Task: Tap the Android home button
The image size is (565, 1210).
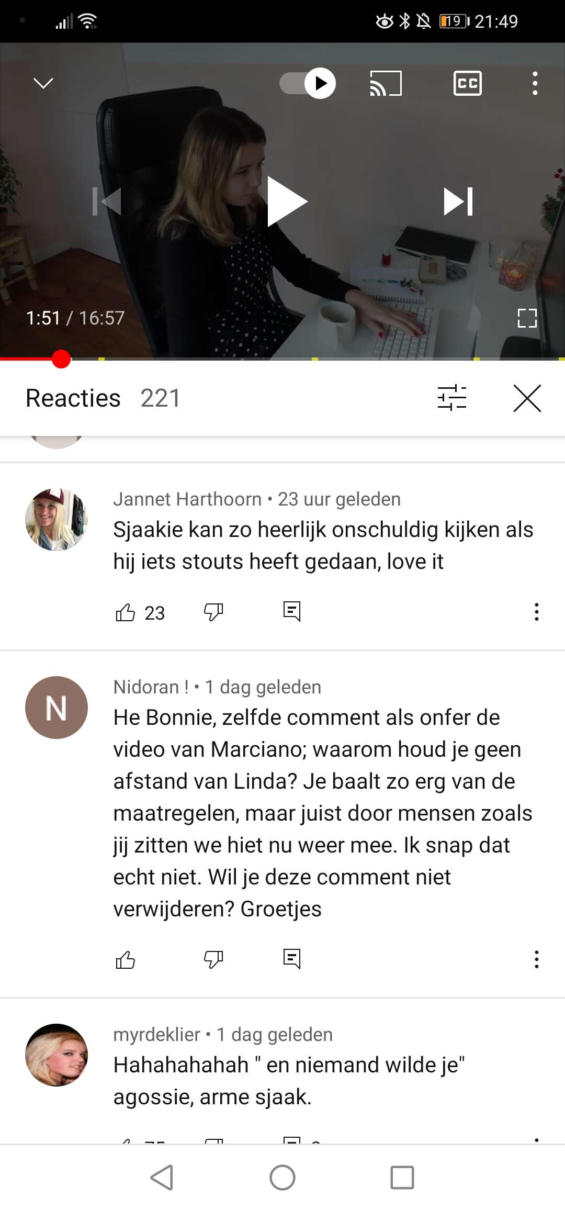Action: [282, 1178]
